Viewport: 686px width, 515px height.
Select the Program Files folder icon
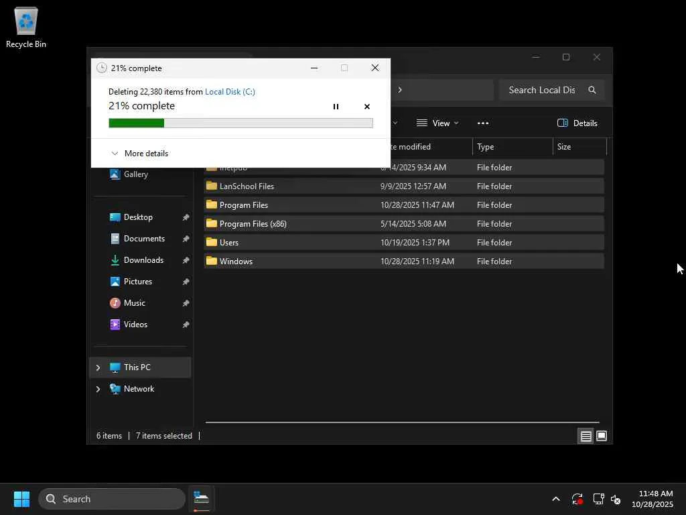[x=211, y=205]
